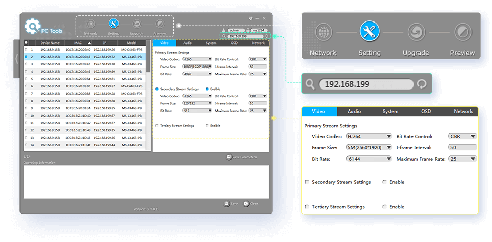
Task: Expand the Frame Size dropdown showing 5M(2560*1920)
Action: pos(369,148)
